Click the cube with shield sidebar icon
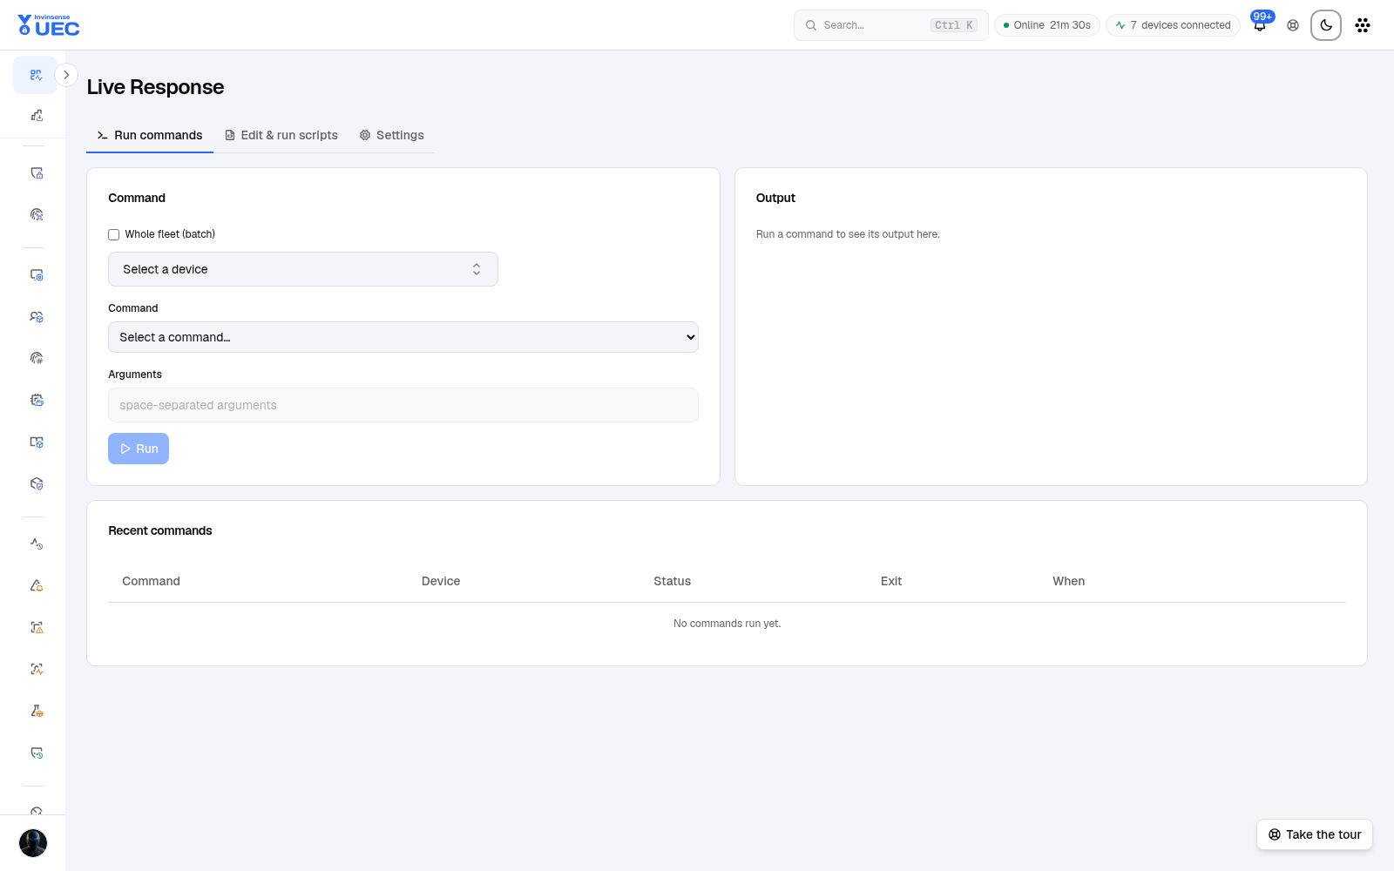The width and height of the screenshot is (1394, 871). tap(36, 483)
